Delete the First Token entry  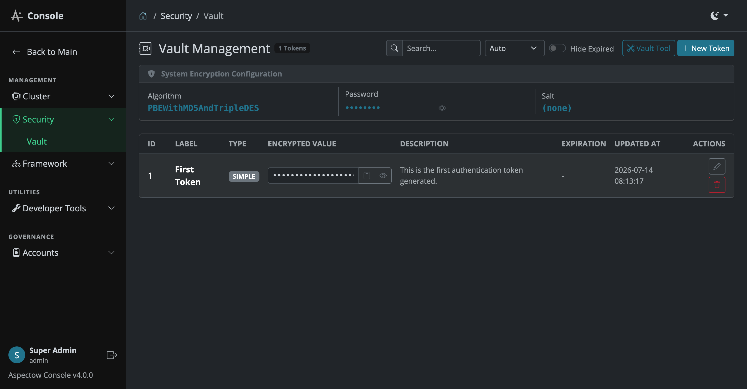click(717, 185)
